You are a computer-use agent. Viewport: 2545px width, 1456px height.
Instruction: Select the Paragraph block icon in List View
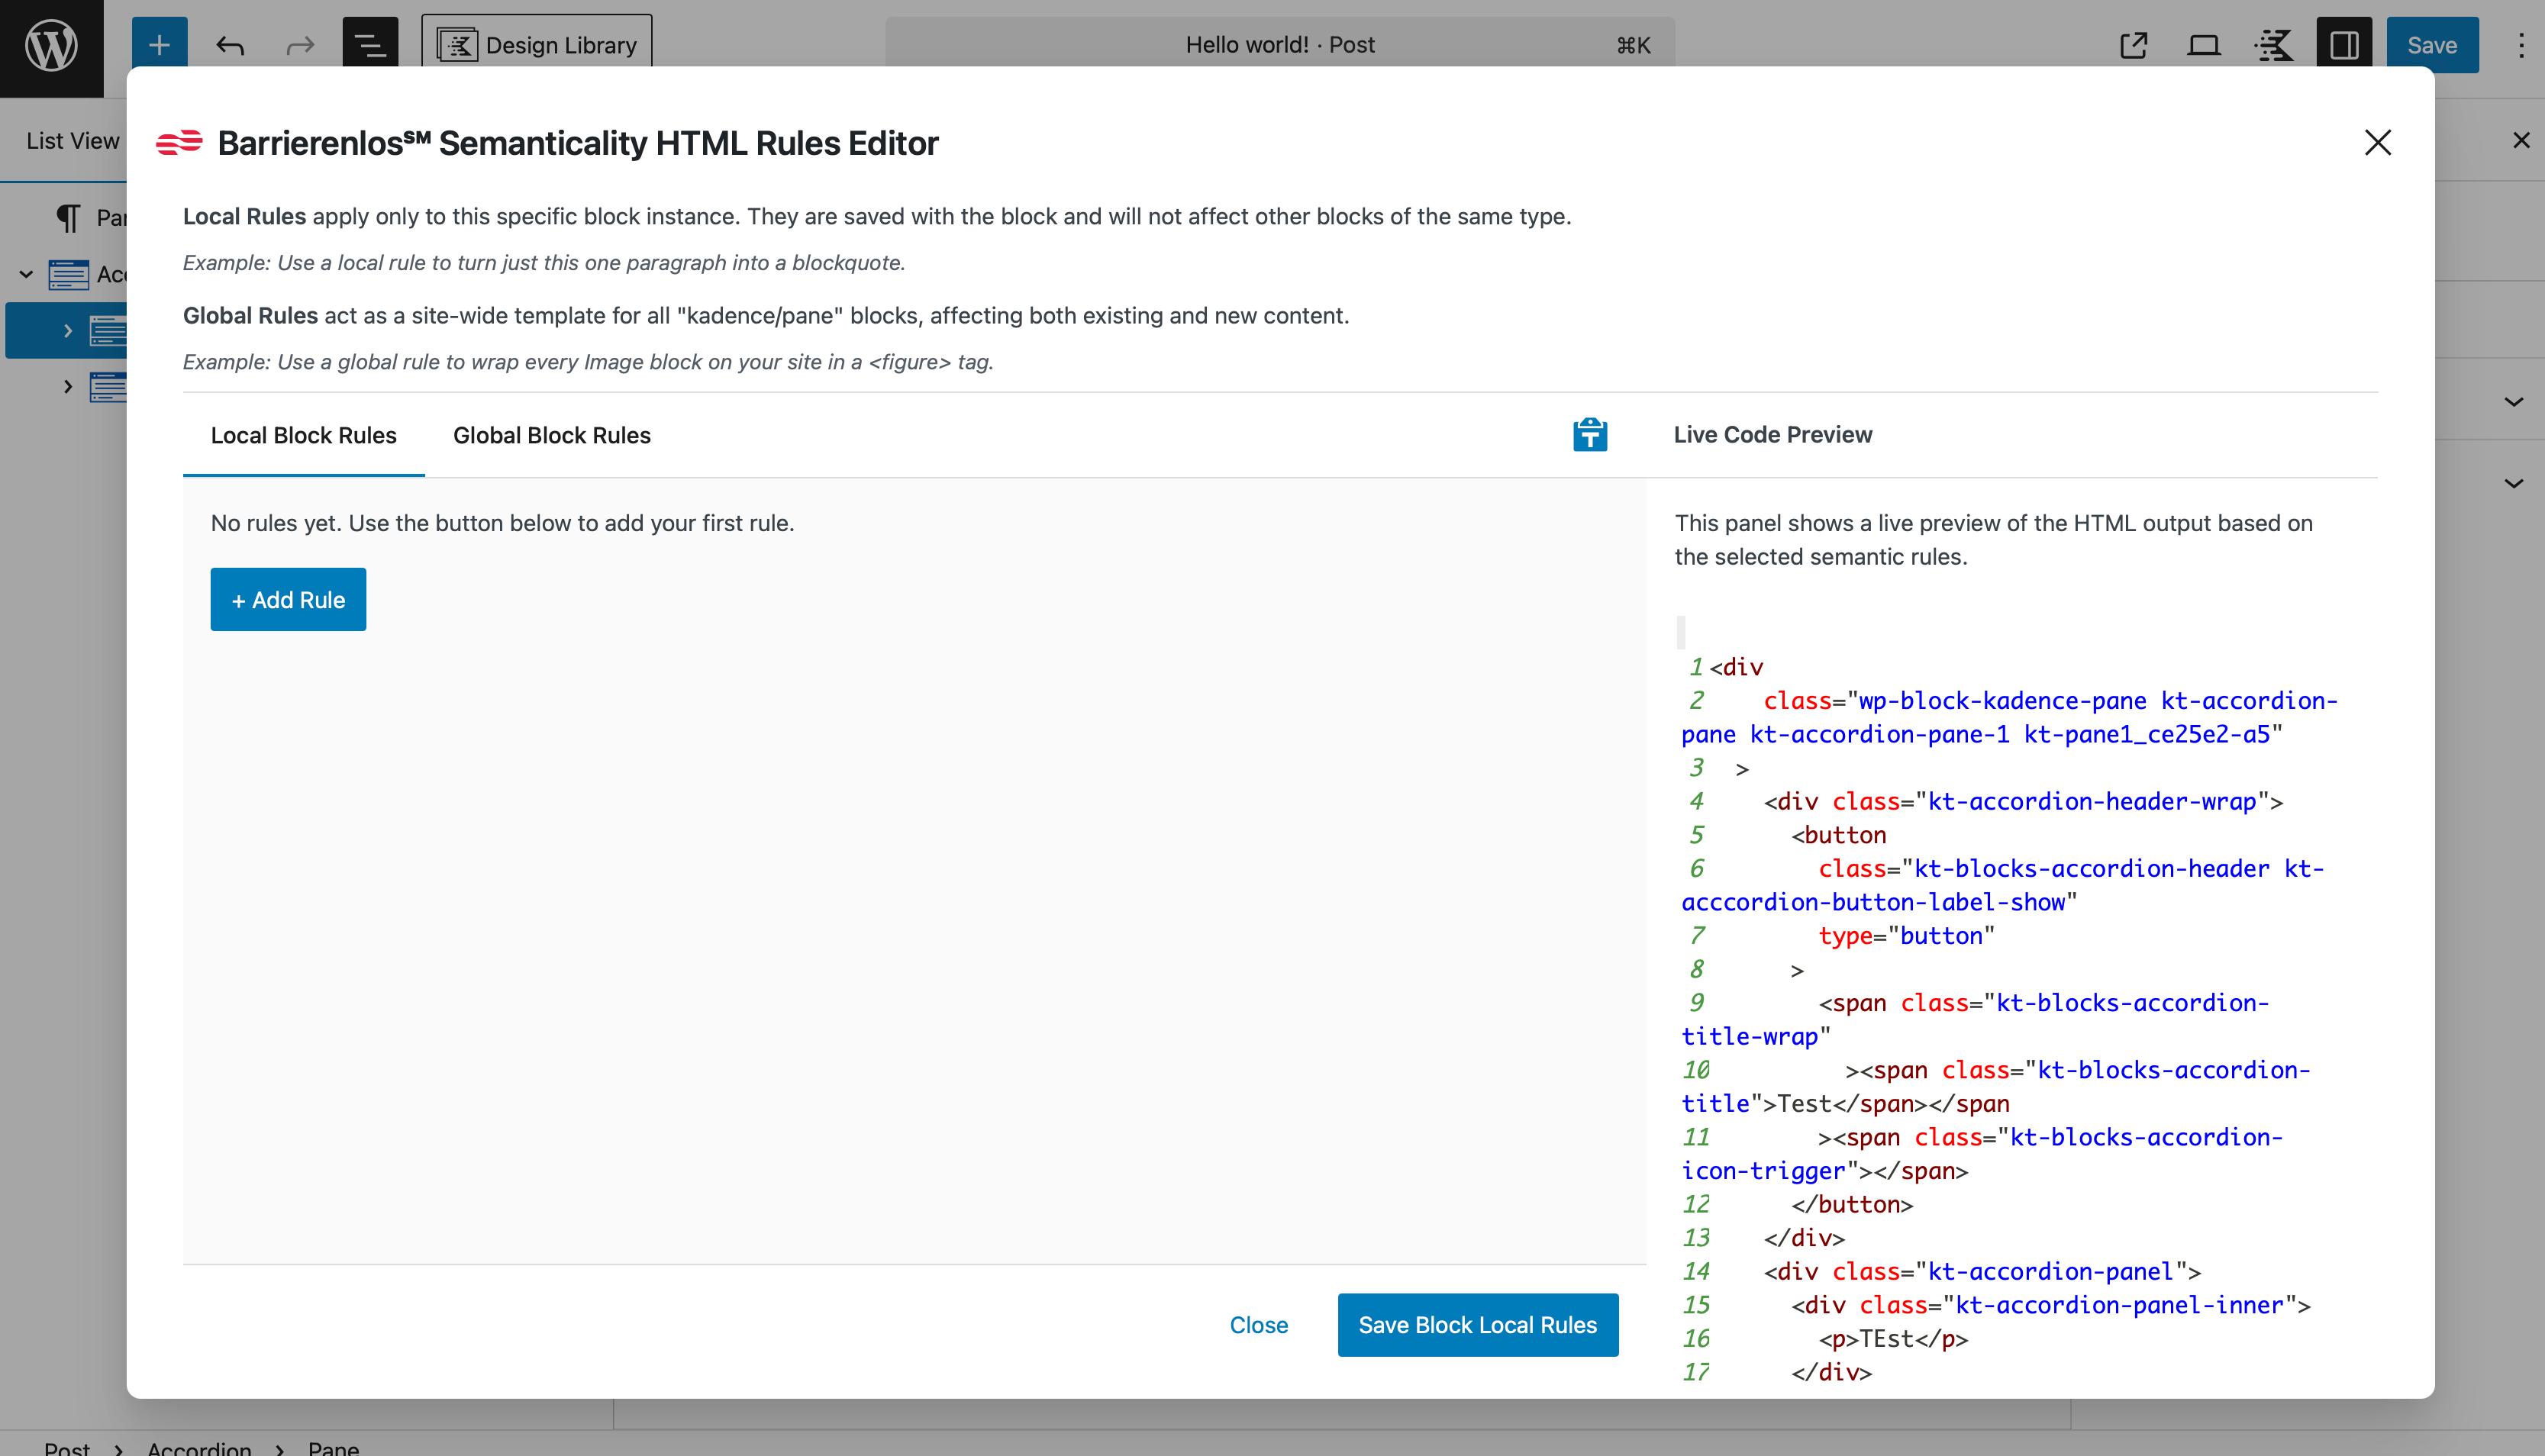[69, 217]
